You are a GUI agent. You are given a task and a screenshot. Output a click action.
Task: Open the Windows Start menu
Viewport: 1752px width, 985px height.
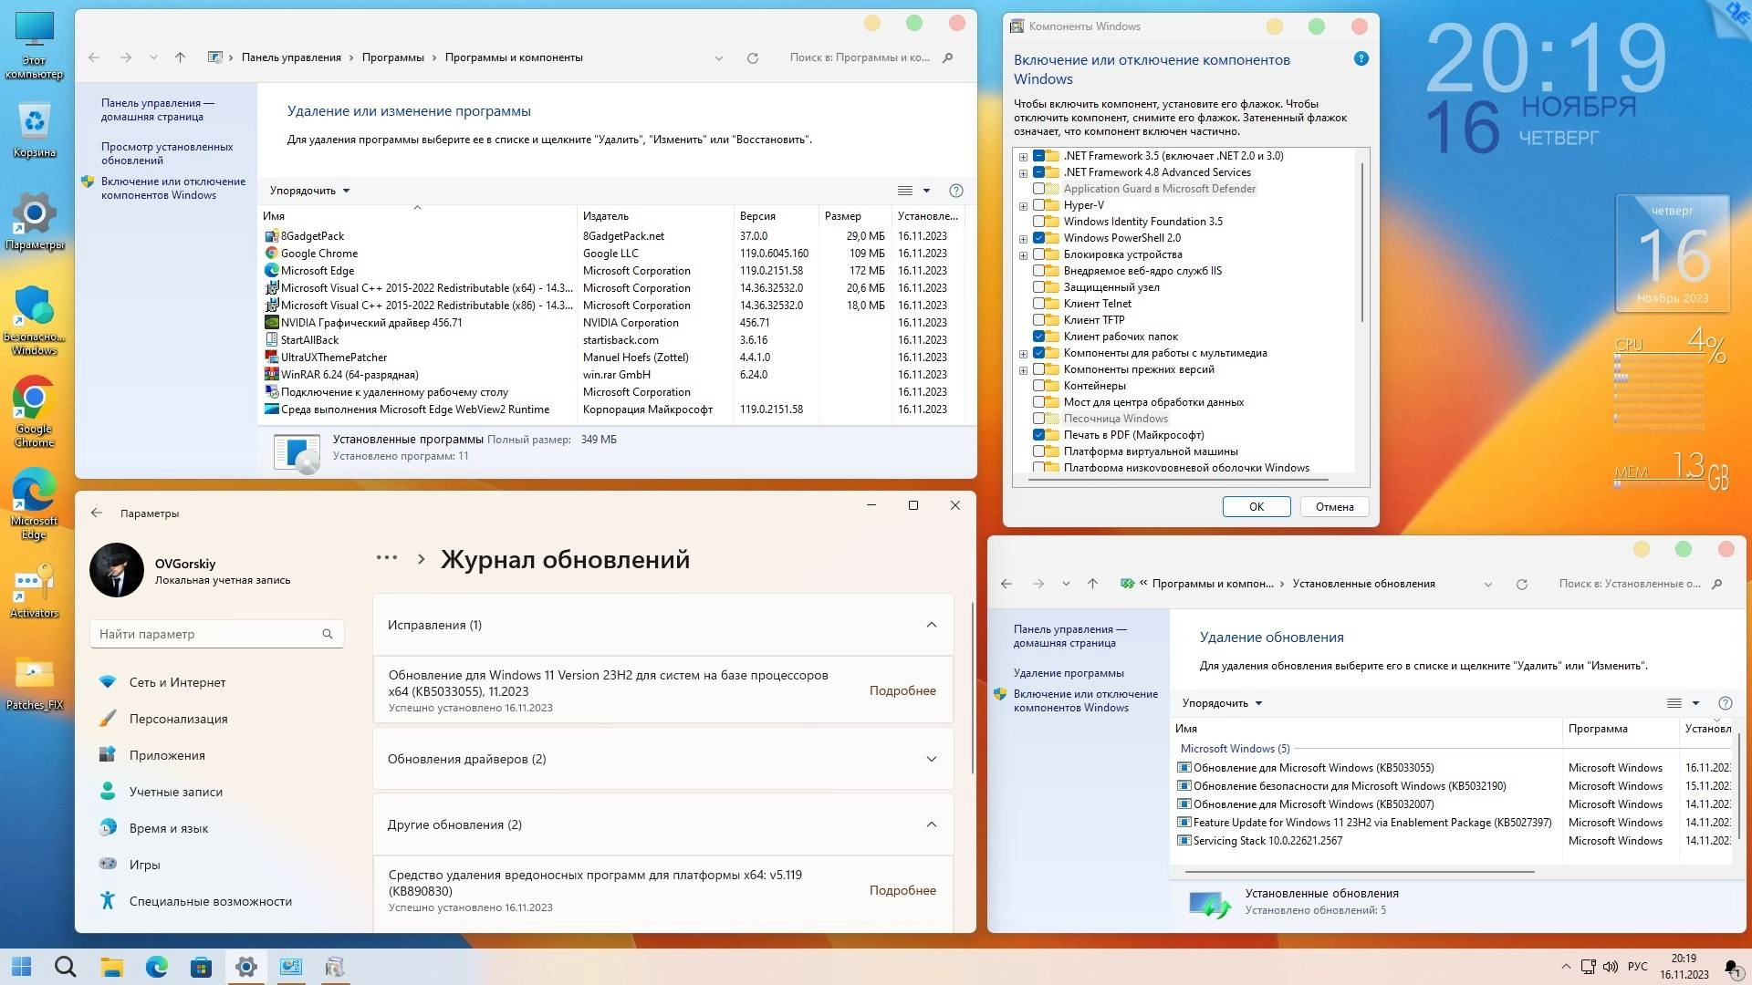(21, 967)
